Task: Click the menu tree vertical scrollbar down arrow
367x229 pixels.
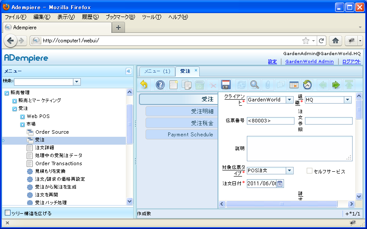Action: coord(129,201)
